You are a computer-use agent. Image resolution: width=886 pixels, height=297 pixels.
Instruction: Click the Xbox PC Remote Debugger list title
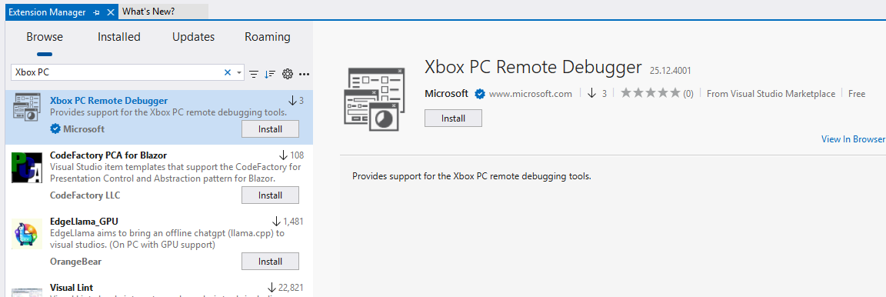pos(109,101)
